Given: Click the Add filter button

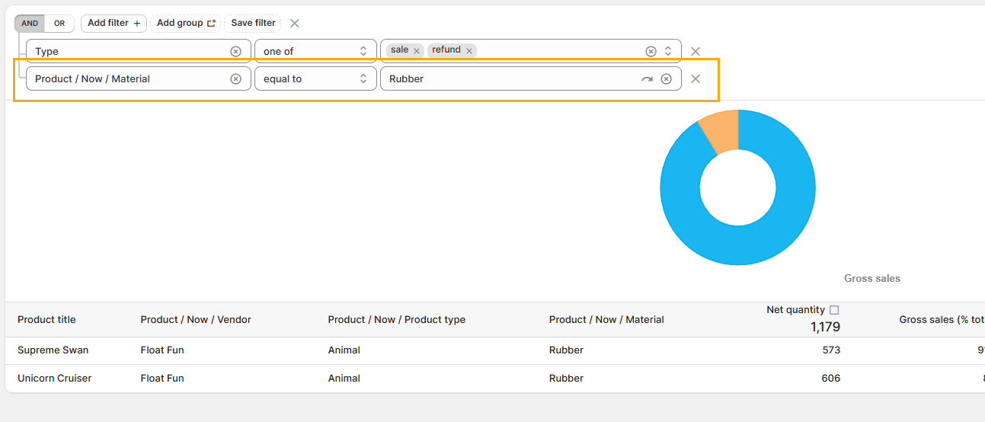Looking at the screenshot, I should pyautogui.click(x=114, y=23).
